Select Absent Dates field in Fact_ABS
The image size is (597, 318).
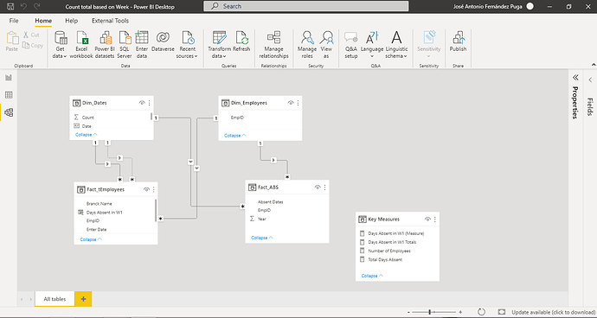pos(270,202)
